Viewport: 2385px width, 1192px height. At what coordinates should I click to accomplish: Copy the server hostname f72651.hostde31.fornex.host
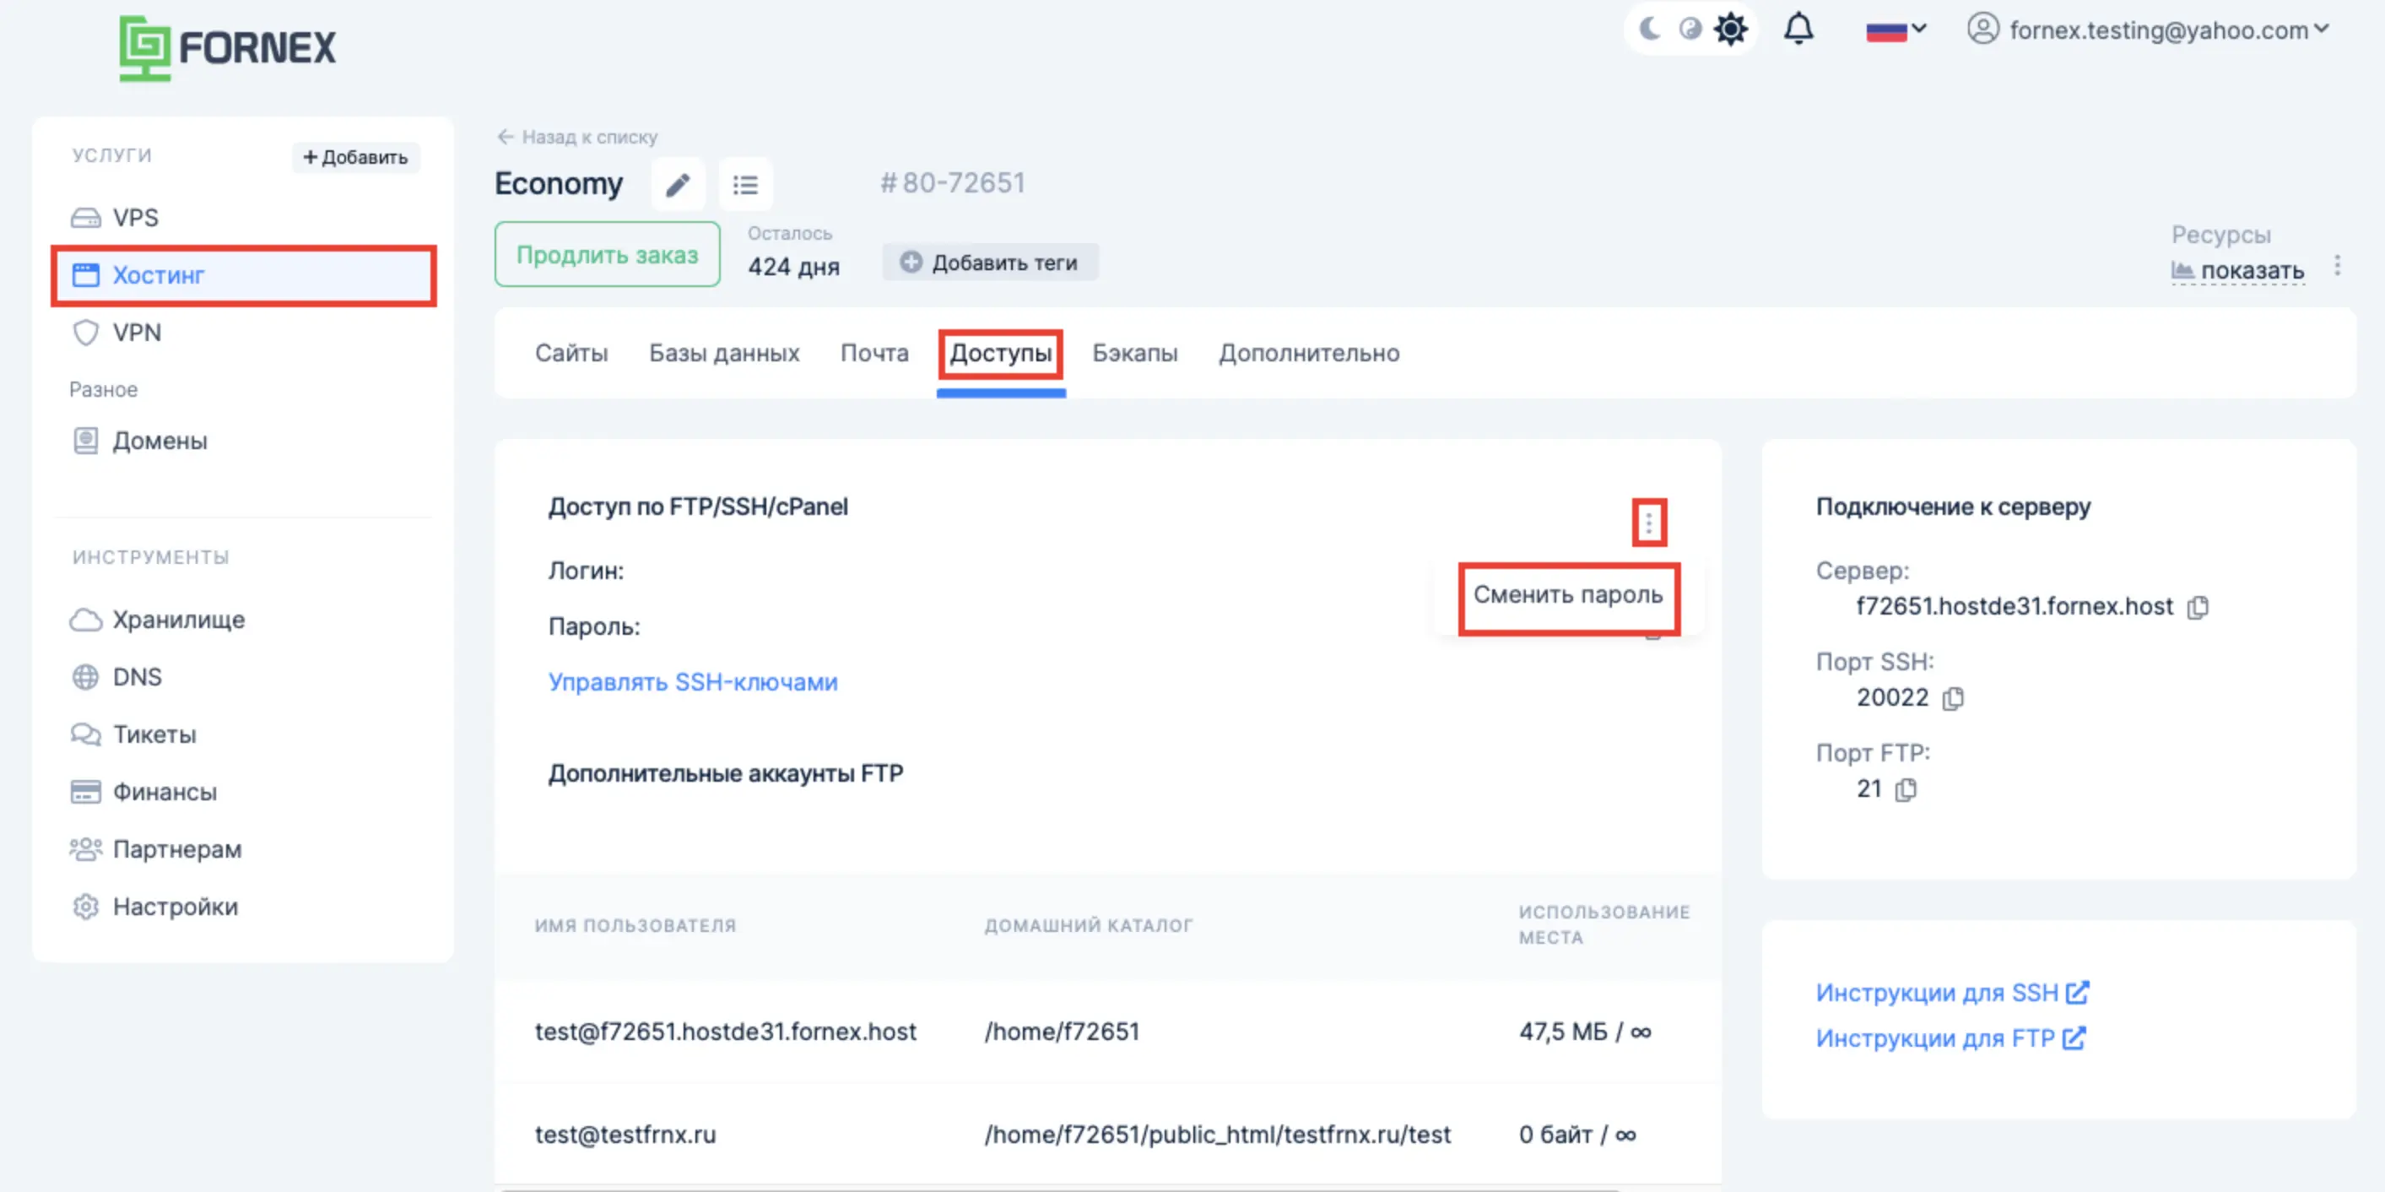(2198, 607)
